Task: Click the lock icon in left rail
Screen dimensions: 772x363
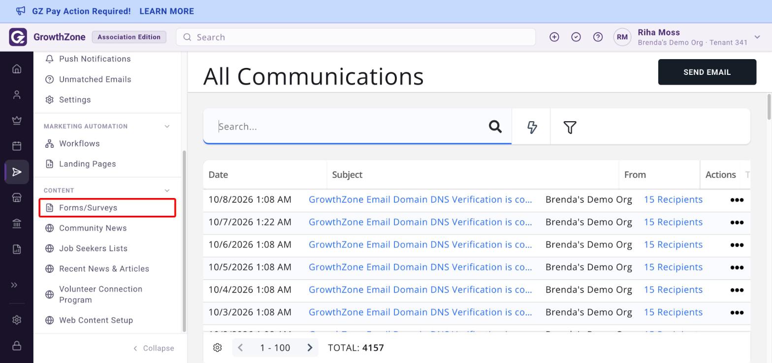Action: point(17,345)
